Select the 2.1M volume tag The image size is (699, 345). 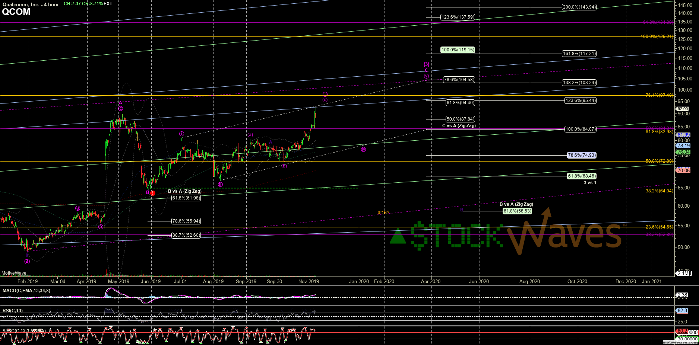point(684,273)
